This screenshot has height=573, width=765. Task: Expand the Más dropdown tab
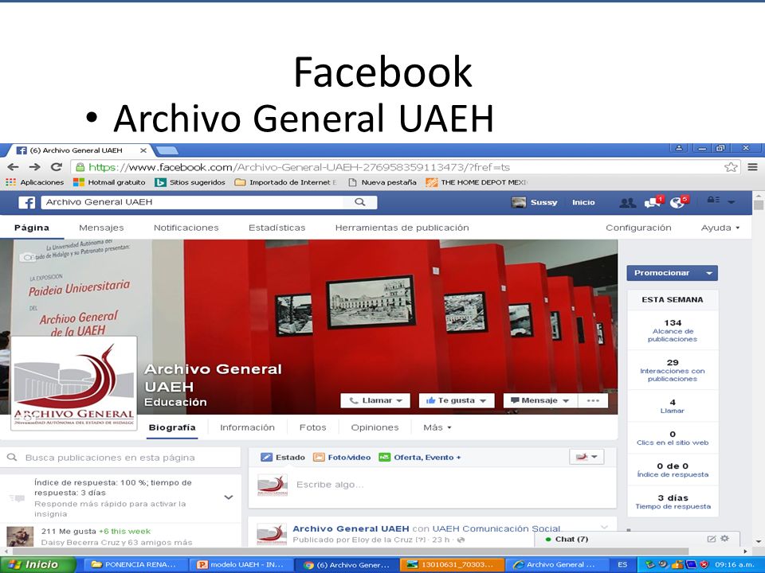click(437, 427)
